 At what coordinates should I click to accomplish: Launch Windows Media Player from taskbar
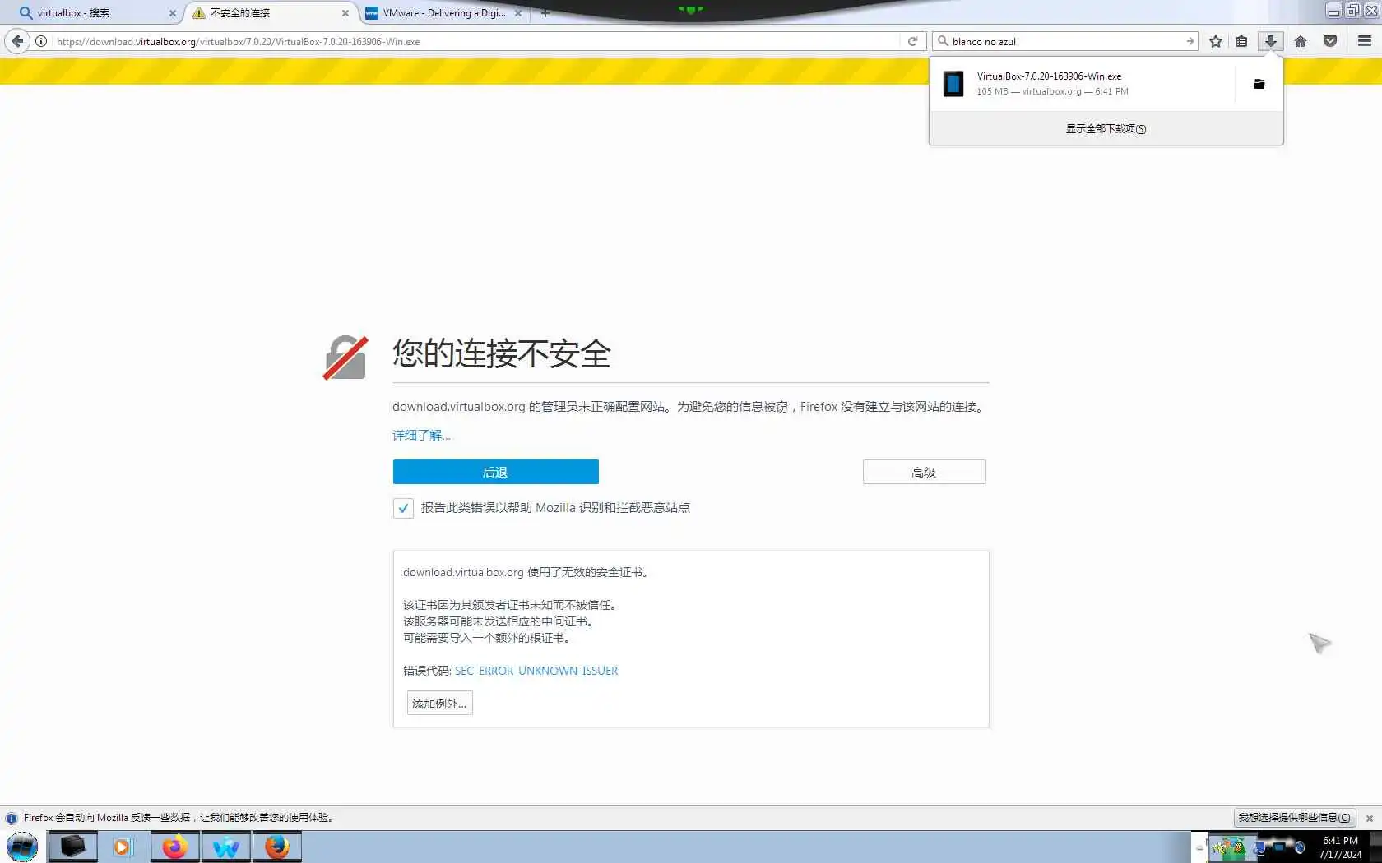tap(122, 847)
